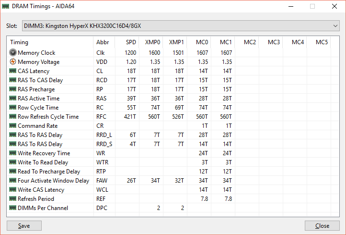Click the MC0 column header

coord(201,42)
